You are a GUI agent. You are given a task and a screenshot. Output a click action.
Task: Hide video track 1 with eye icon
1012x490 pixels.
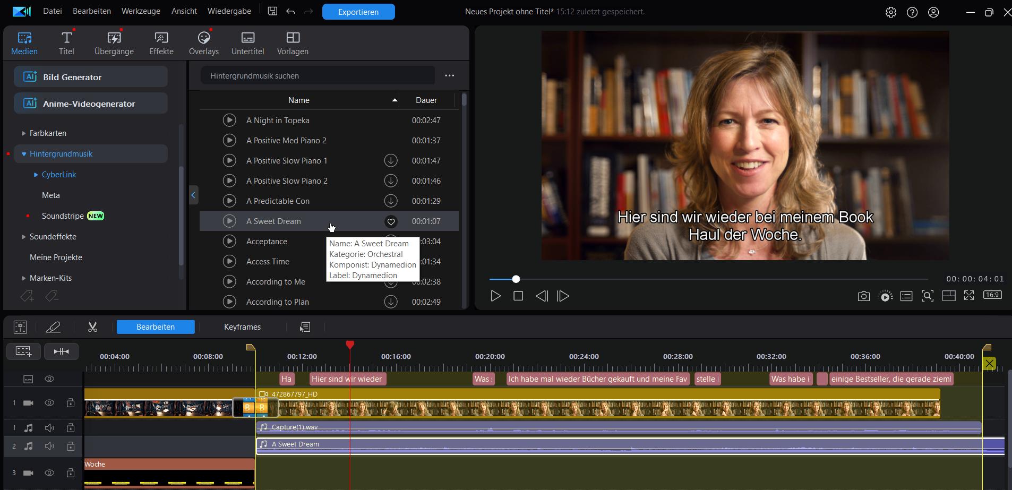tap(49, 403)
